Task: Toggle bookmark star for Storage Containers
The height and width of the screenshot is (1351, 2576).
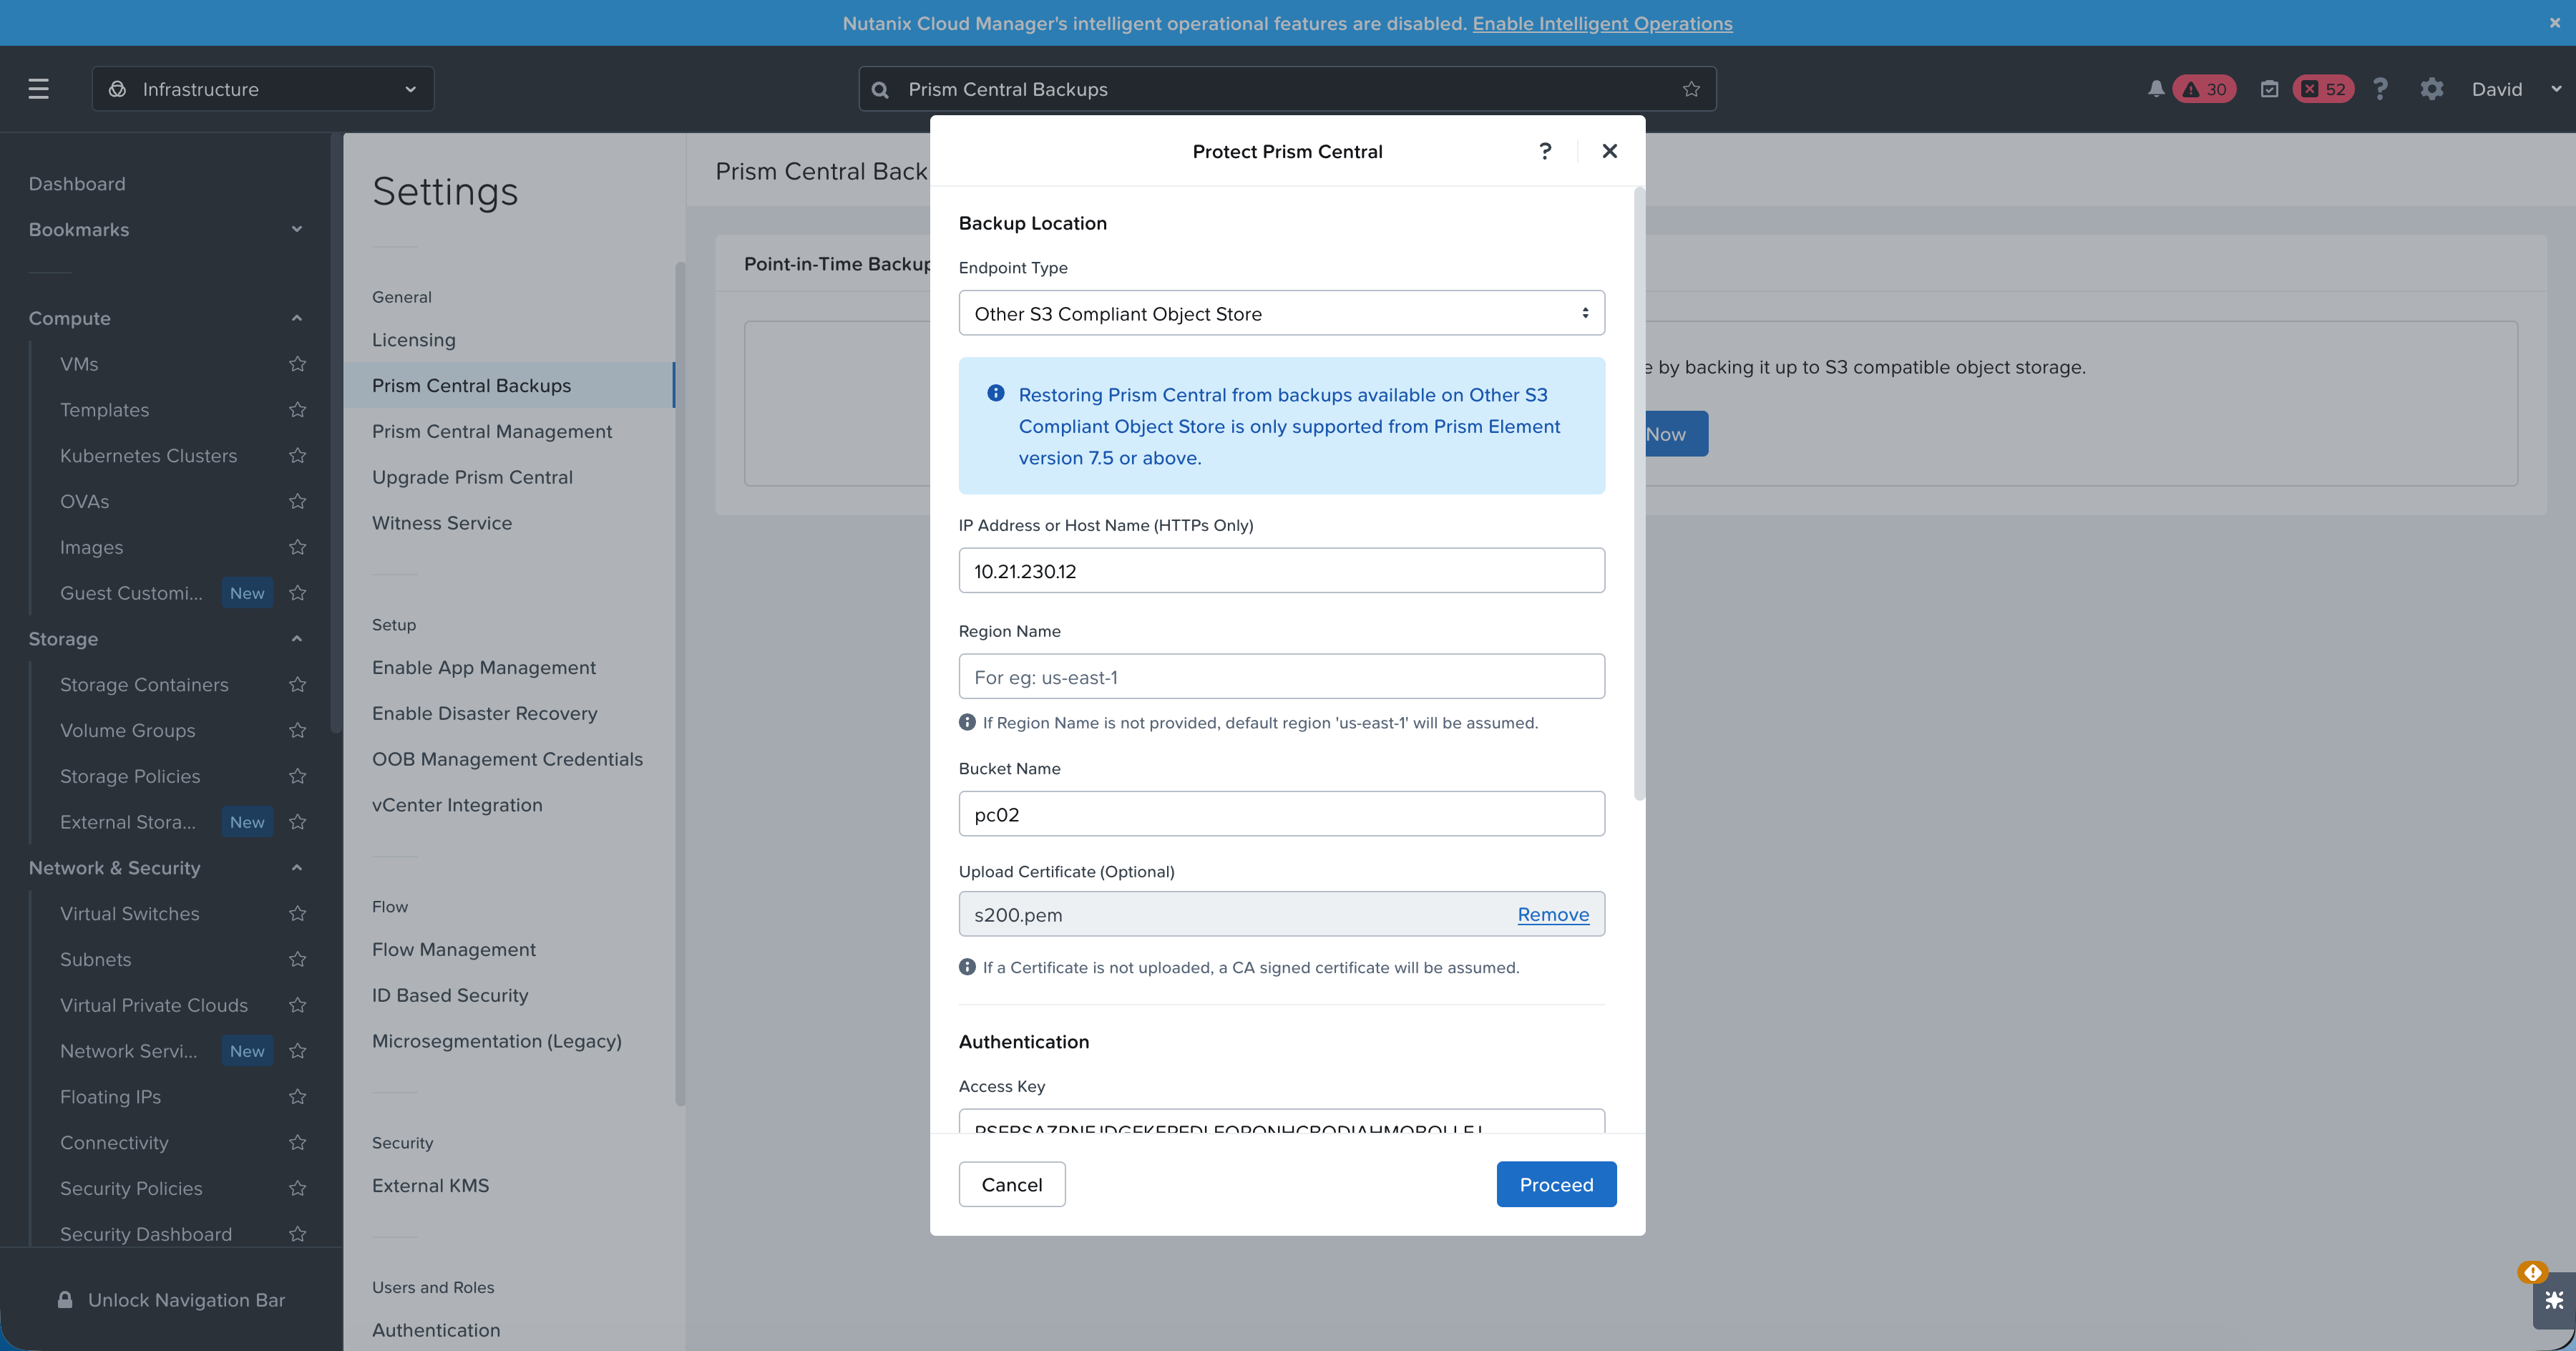Action: click(x=297, y=685)
